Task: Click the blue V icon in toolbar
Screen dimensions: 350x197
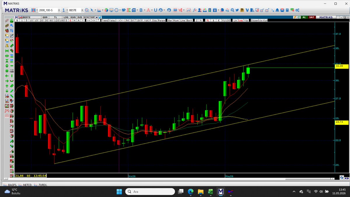Action: (247, 10)
